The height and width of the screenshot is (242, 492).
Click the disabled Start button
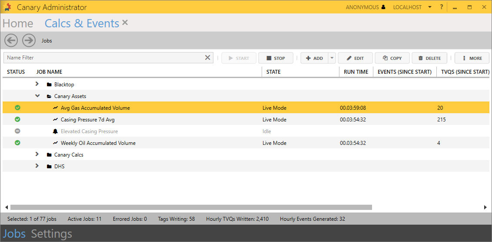click(239, 58)
